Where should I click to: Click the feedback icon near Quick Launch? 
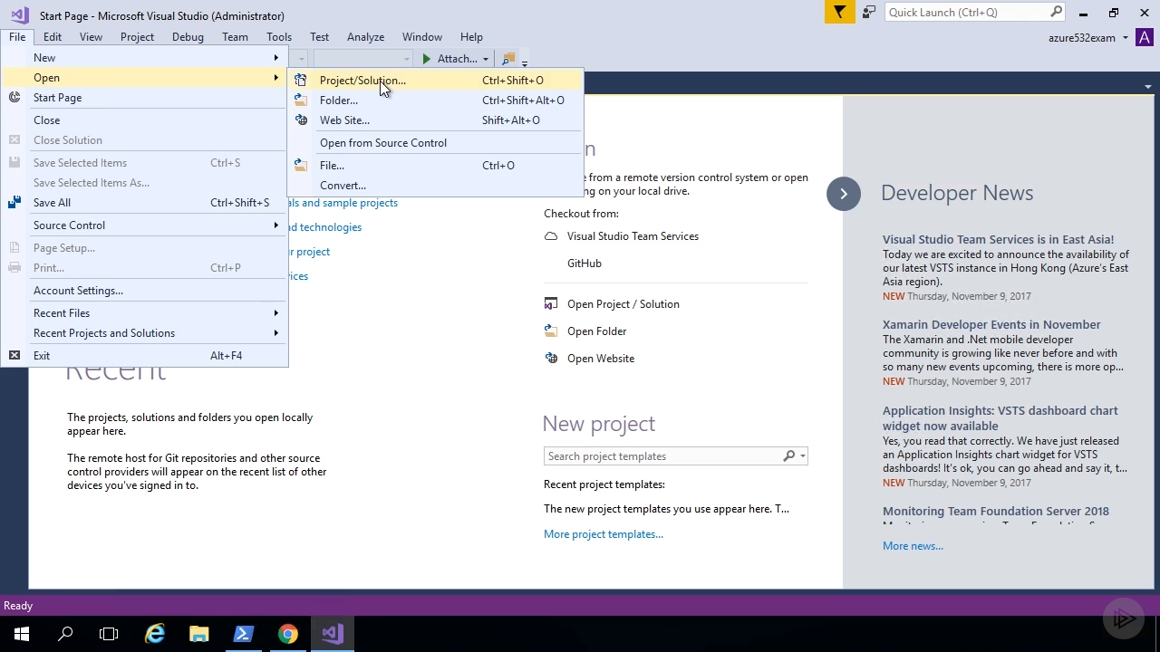(869, 12)
